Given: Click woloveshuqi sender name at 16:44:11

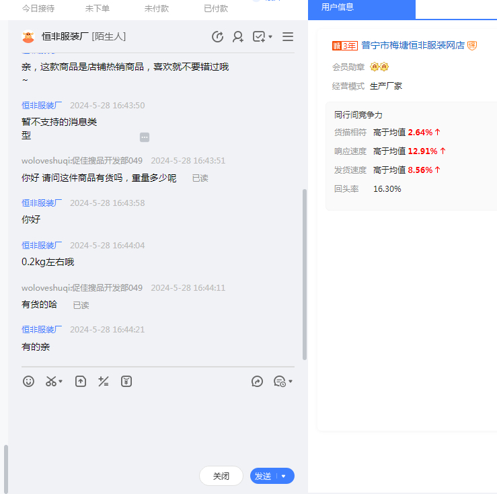Looking at the screenshot, I should [82, 288].
